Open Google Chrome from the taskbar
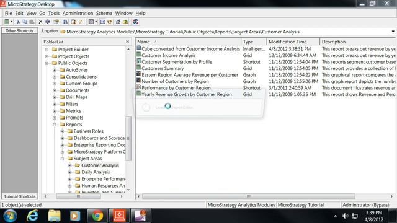 tap(97, 216)
